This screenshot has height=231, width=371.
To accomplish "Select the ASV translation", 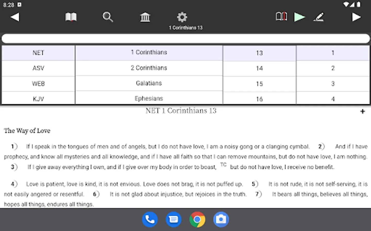I will tap(38, 68).
